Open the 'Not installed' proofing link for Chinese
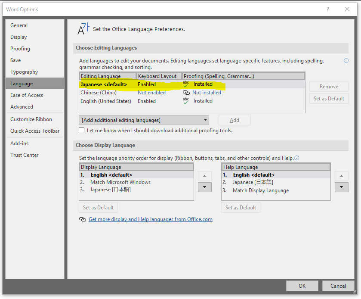 click(207, 93)
